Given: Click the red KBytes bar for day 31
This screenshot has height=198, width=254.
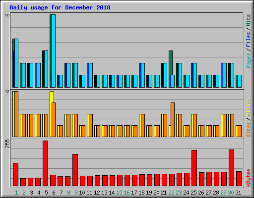Looking at the screenshot, I should (x=239, y=179).
